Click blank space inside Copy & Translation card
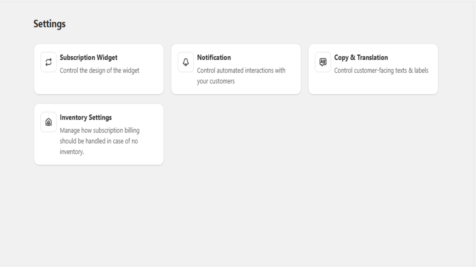Screen dimensions: 476x267 pyautogui.click(x=387, y=86)
